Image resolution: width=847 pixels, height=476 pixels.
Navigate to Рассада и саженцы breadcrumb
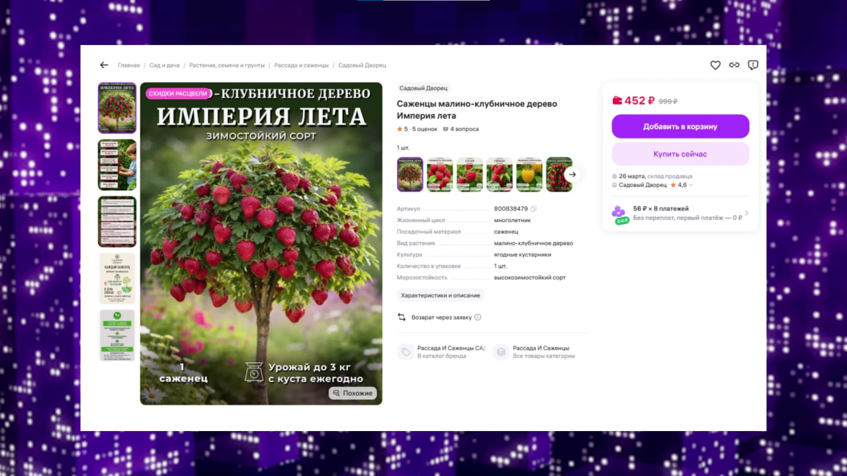tap(301, 65)
